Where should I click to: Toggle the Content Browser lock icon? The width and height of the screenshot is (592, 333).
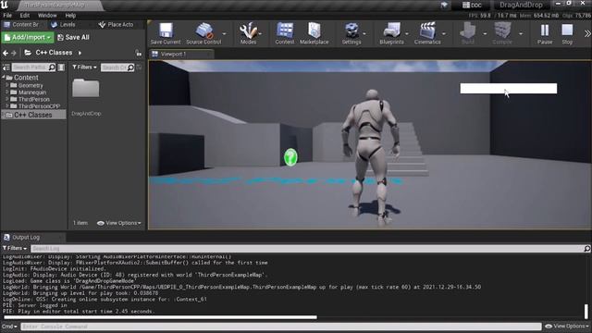(139, 54)
